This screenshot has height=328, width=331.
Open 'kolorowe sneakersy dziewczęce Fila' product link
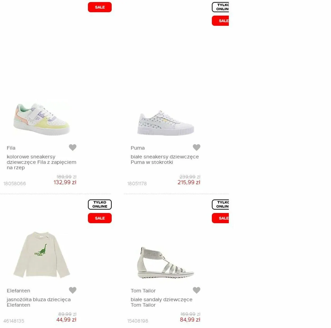(x=42, y=162)
